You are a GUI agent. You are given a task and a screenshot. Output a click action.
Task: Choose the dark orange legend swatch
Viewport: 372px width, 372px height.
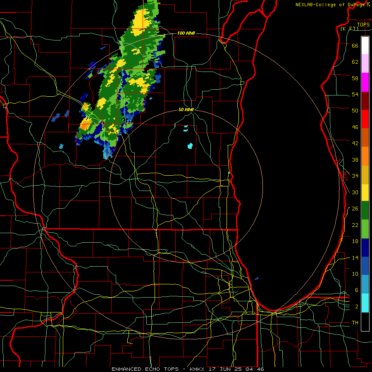pos(365,137)
